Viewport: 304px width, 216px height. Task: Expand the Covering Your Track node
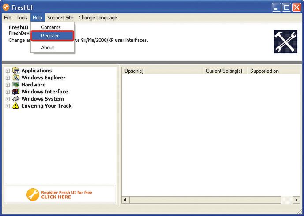(x=8, y=106)
